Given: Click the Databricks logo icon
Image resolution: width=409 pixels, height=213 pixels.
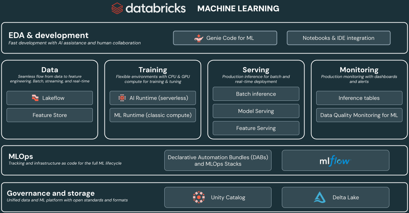Looking at the screenshot, I should click(117, 8).
